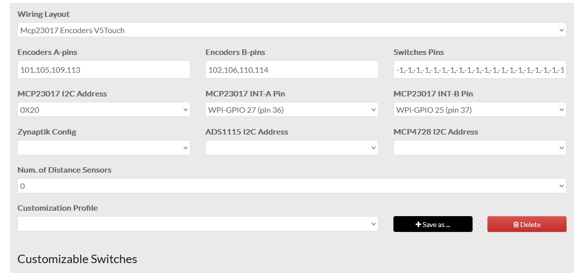
Task: Open the MCP23017 INT-B Pin dropdown
Action: coord(480,110)
